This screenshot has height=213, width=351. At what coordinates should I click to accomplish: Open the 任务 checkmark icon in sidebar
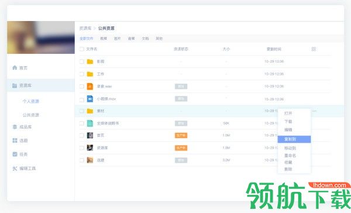(15, 154)
